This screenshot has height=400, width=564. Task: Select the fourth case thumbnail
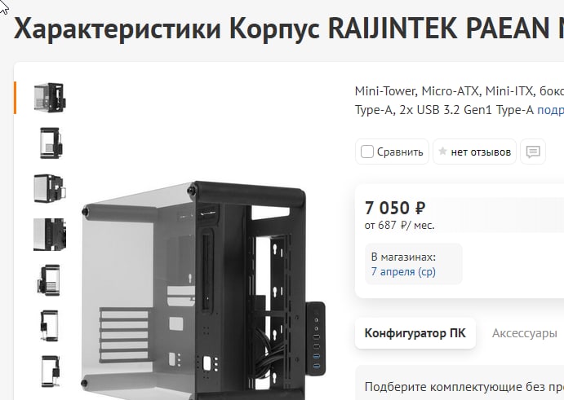(x=50, y=234)
